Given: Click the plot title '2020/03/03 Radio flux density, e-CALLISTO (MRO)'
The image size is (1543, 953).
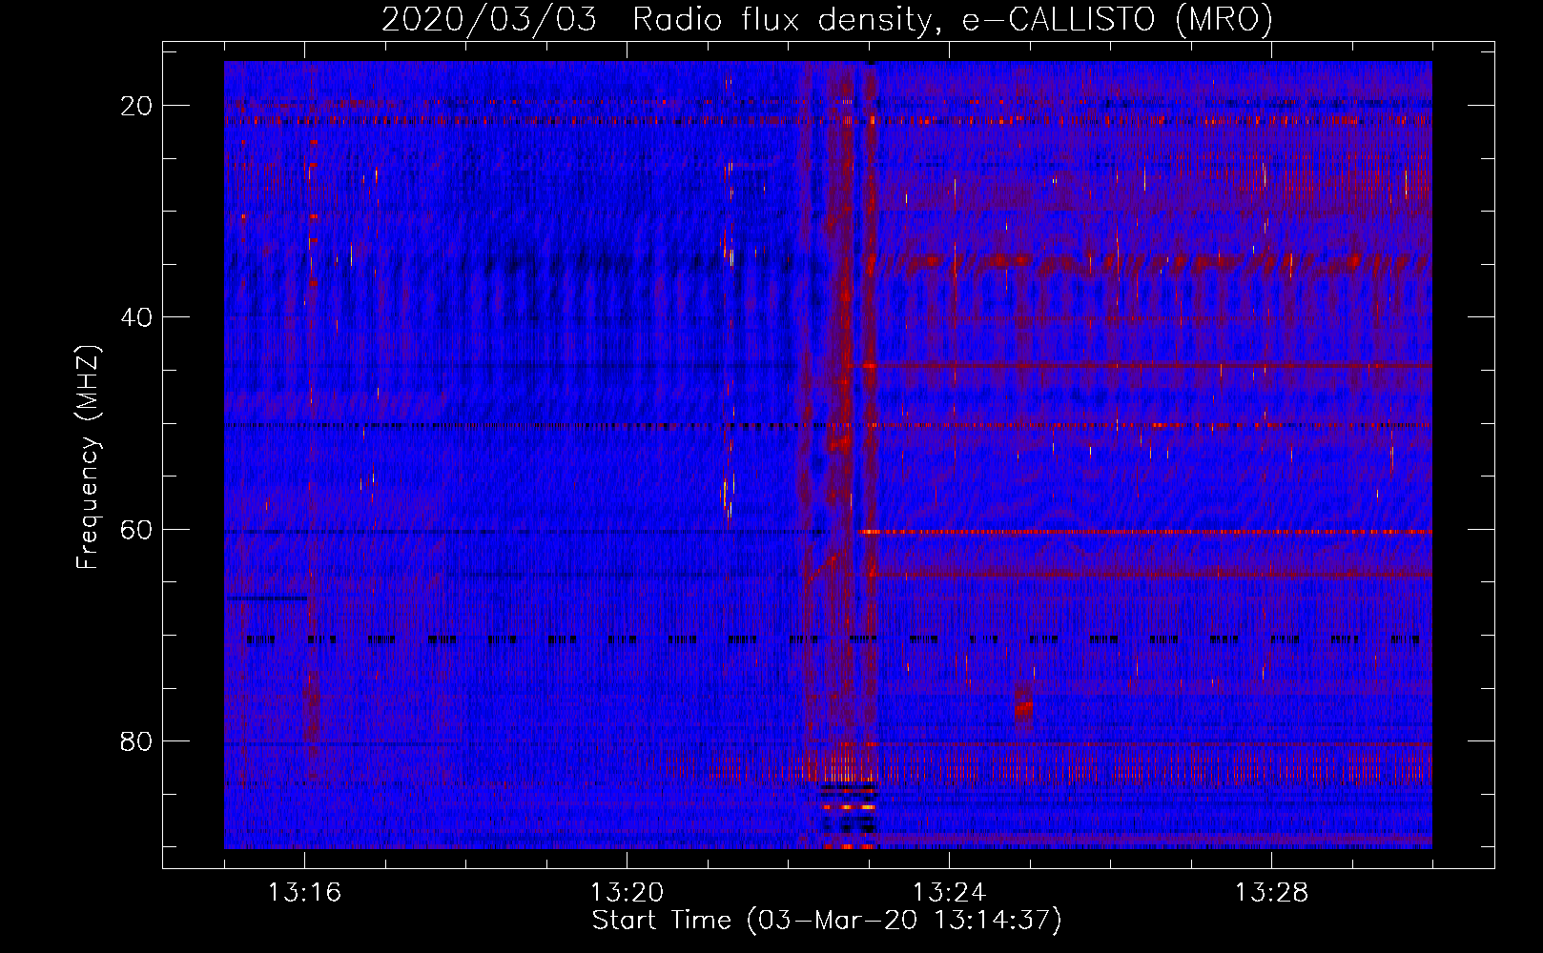Looking at the screenshot, I should (x=827, y=19).
